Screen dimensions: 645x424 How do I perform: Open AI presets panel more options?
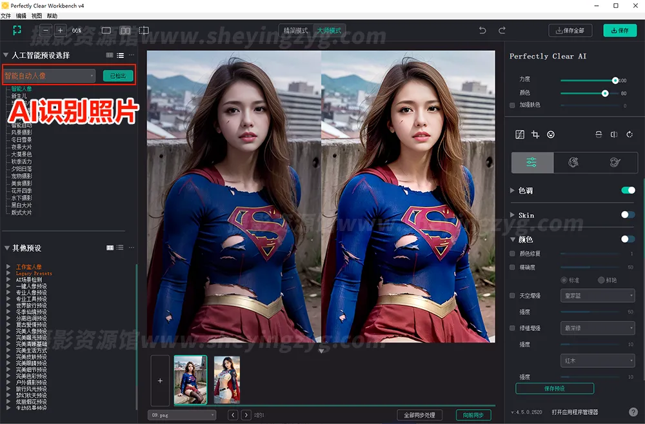pos(131,55)
